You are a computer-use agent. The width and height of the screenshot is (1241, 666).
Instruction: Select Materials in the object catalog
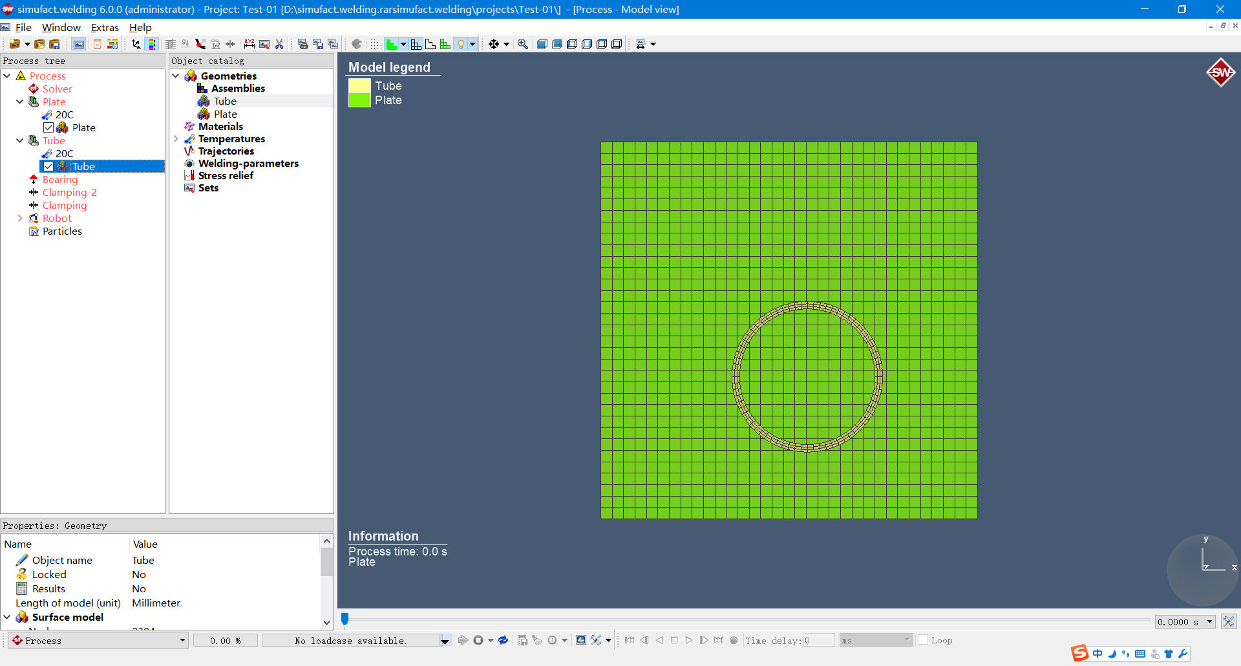[220, 126]
